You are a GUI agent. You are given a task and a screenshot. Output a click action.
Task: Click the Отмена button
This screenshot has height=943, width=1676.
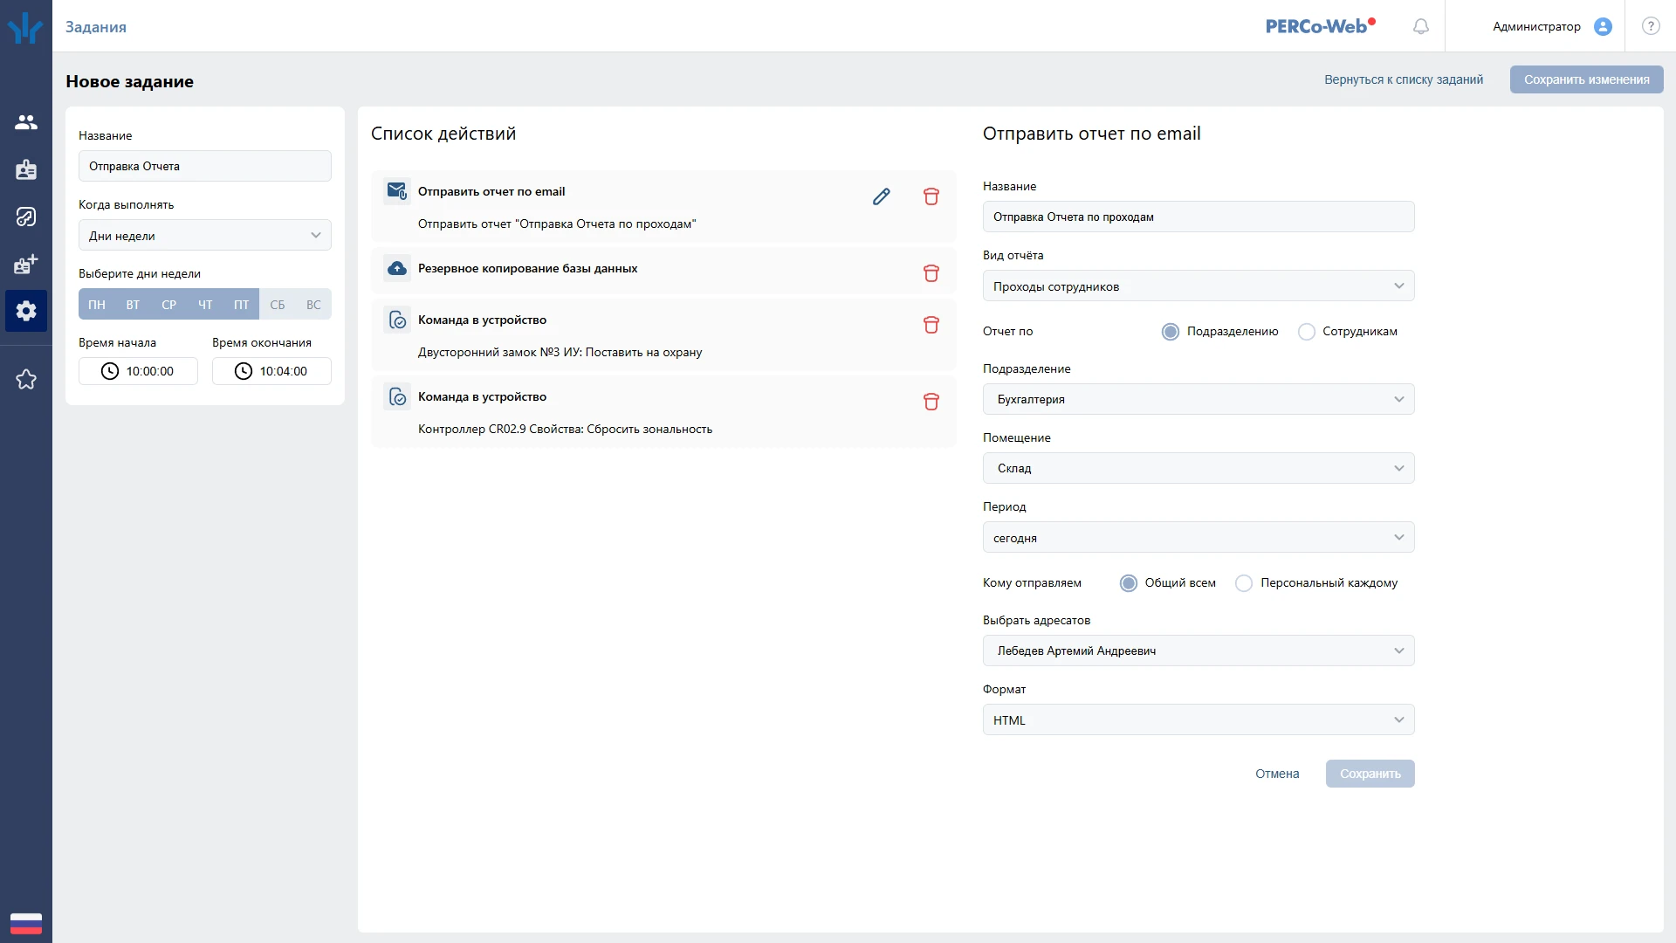pyautogui.click(x=1277, y=774)
